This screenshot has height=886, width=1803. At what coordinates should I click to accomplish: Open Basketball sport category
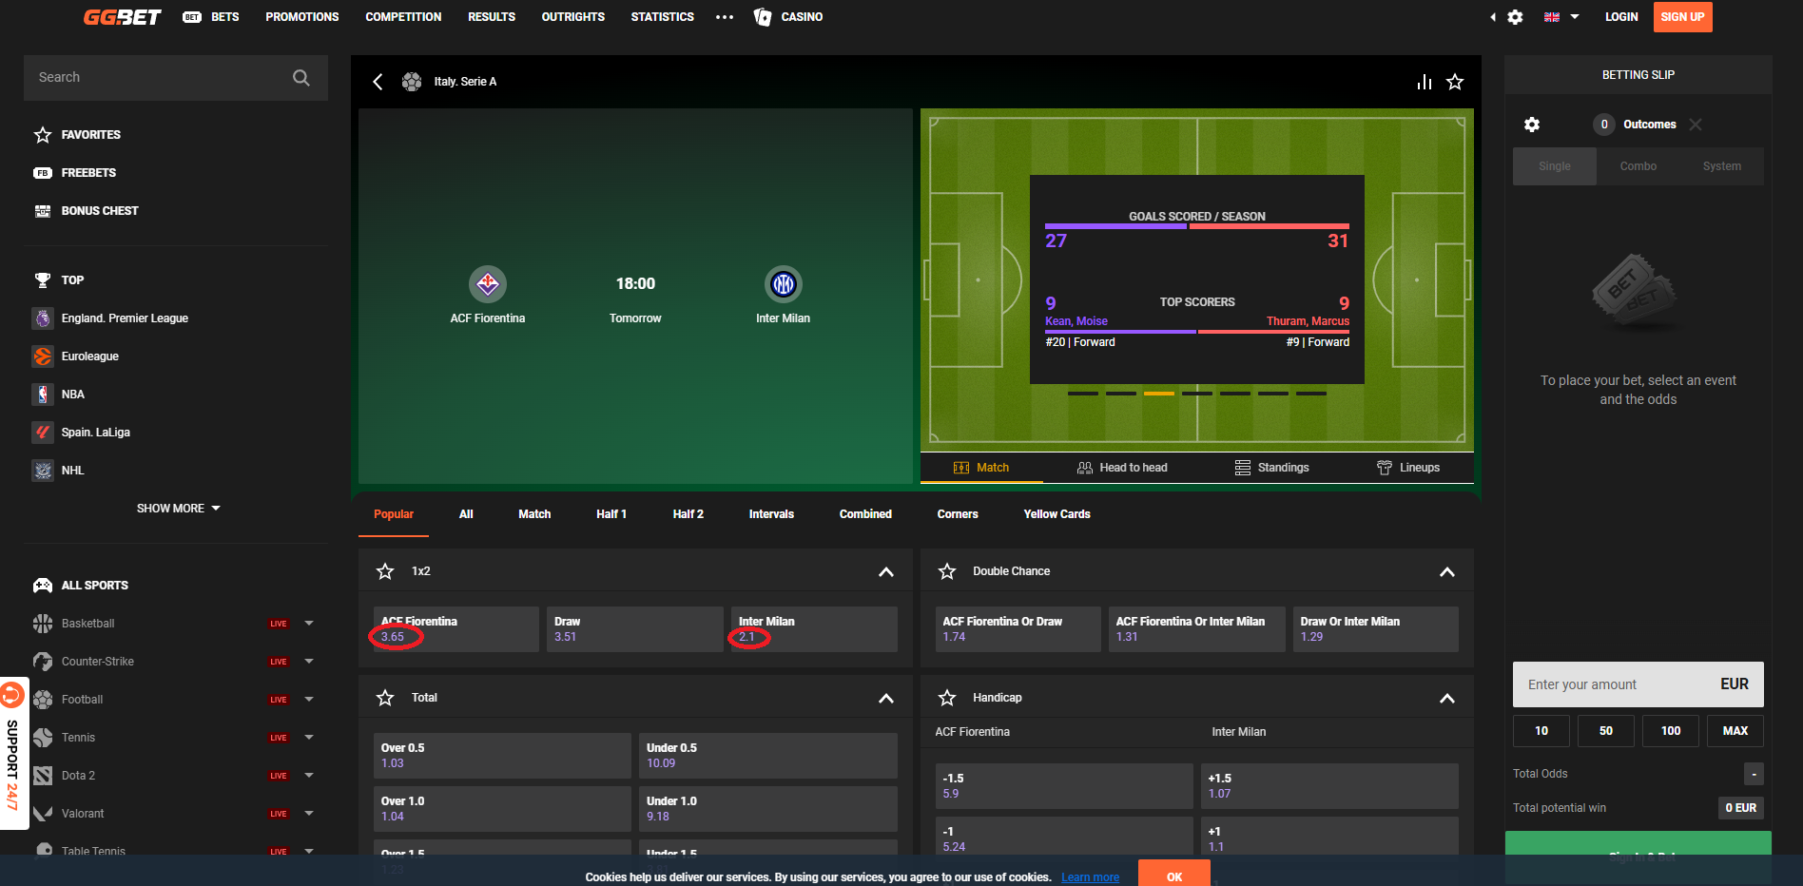pyautogui.click(x=87, y=624)
